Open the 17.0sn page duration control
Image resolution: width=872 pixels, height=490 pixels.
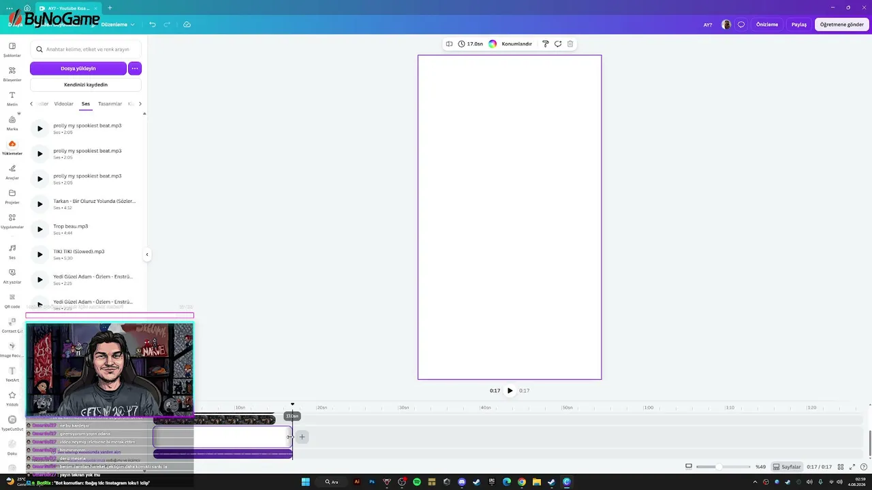click(x=471, y=44)
